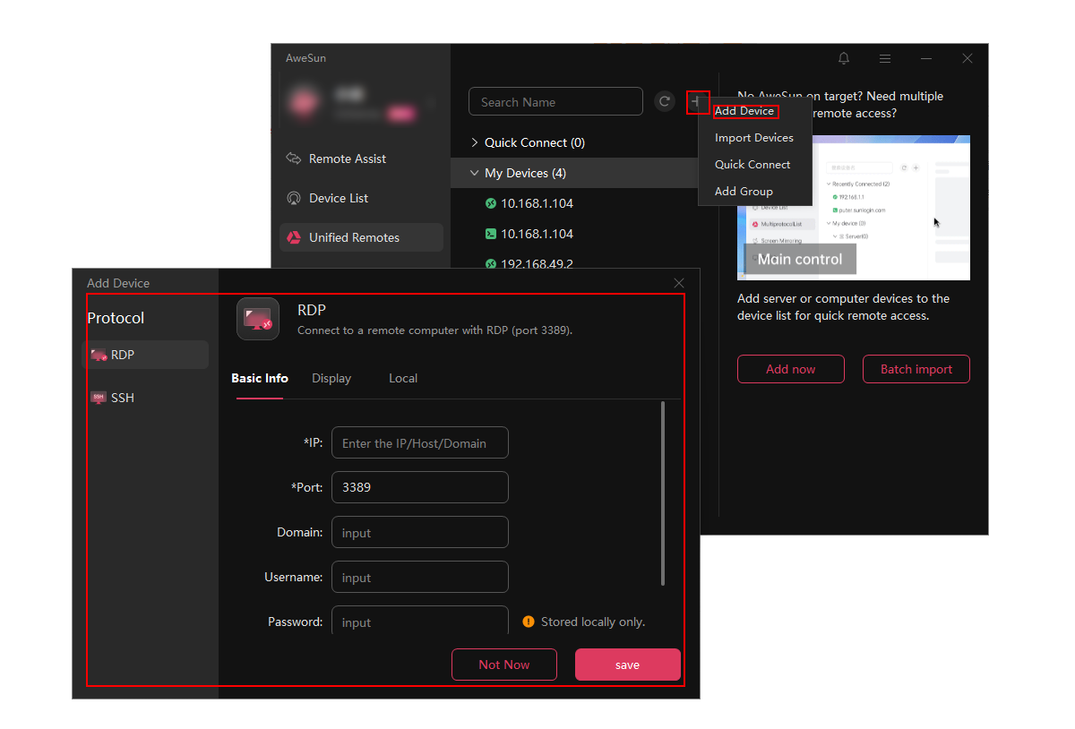Click the Batch import button

click(x=916, y=369)
